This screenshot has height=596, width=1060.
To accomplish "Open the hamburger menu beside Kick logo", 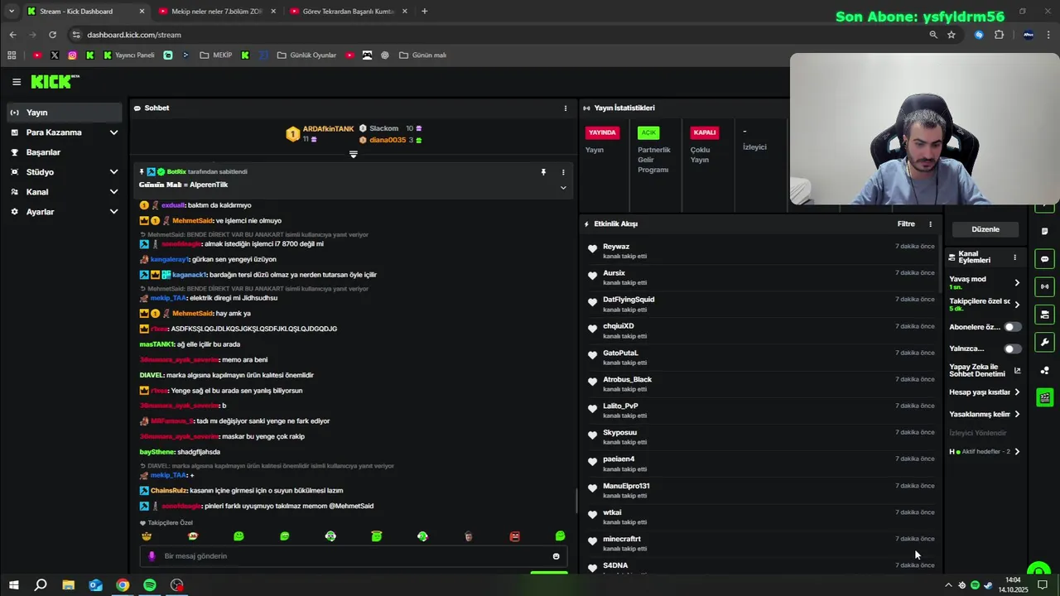I will (17, 82).
